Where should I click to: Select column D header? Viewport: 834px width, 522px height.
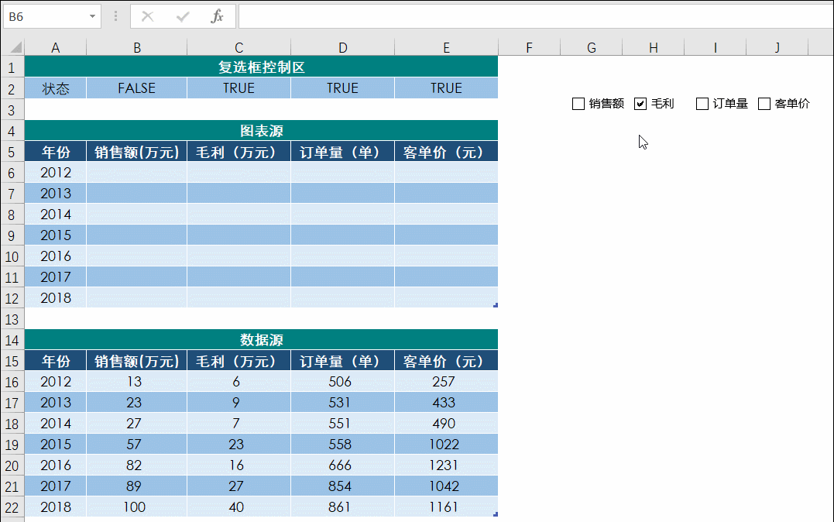click(x=342, y=48)
